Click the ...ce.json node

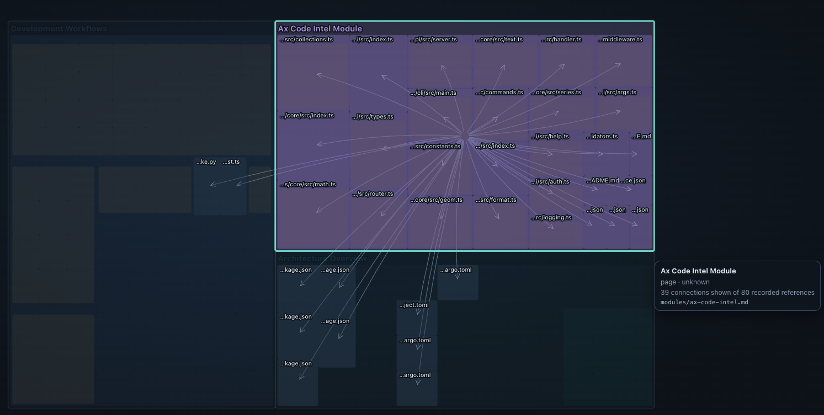click(635, 191)
